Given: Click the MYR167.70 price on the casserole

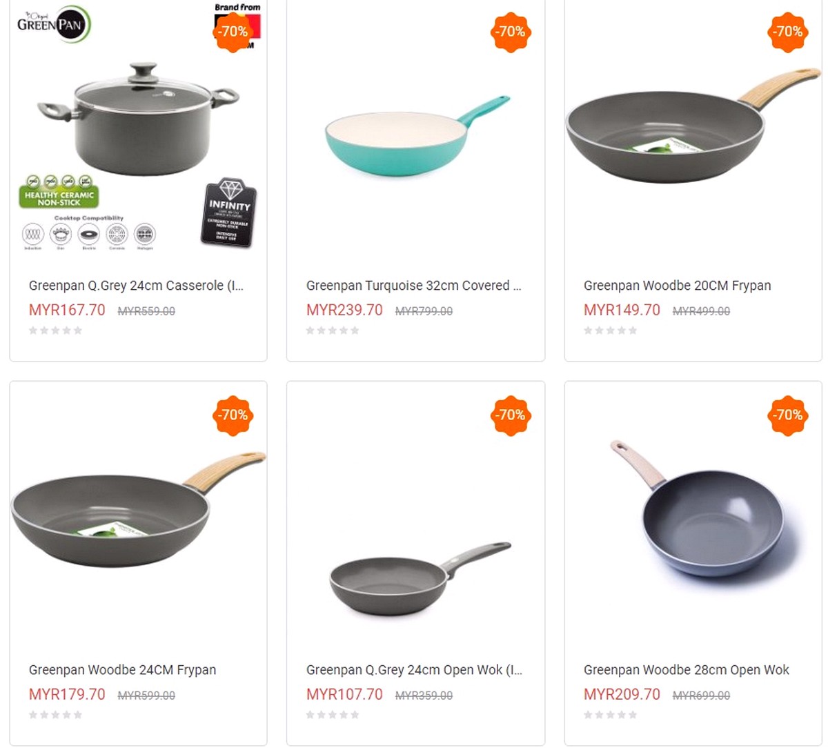Looking at the screenshot, I should tap(67, 311).
